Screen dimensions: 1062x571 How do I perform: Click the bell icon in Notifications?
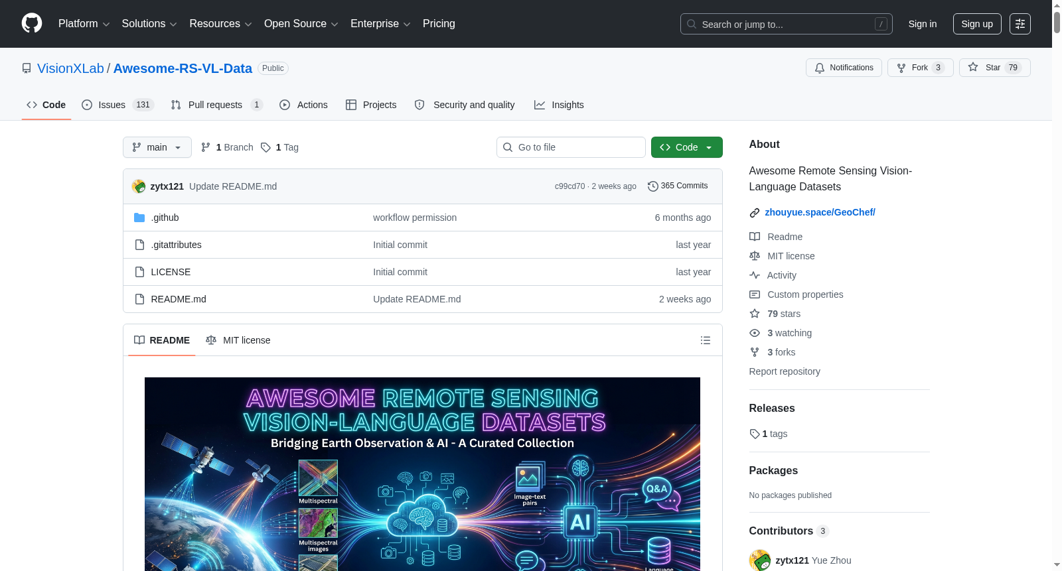820,68
